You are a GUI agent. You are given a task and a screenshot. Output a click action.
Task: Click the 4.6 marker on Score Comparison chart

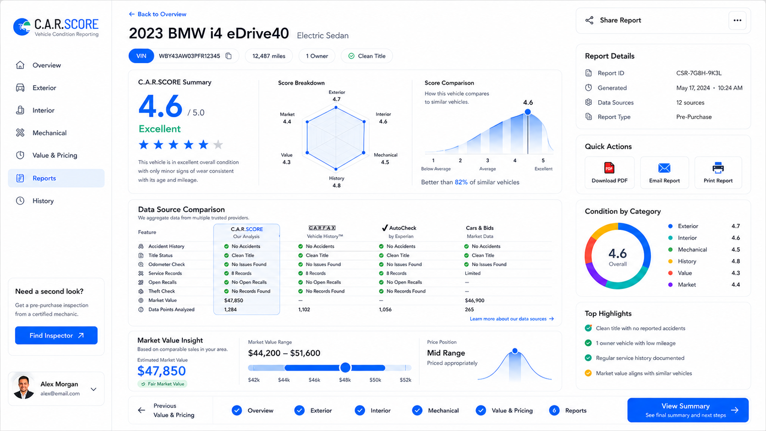tap(528, 112)
